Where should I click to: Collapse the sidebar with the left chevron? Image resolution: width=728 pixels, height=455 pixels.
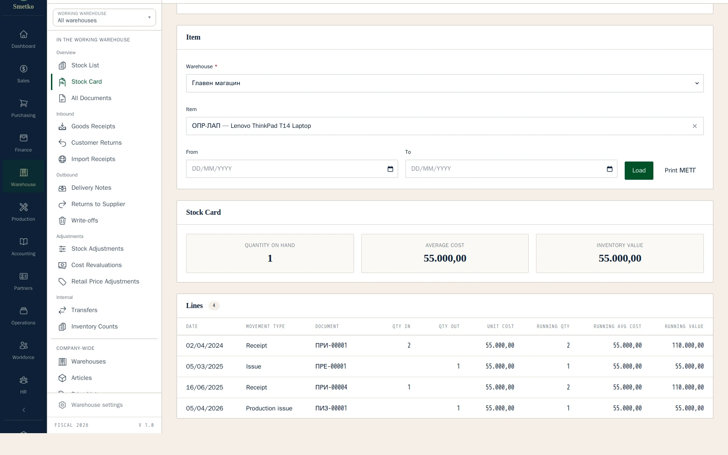24,410
